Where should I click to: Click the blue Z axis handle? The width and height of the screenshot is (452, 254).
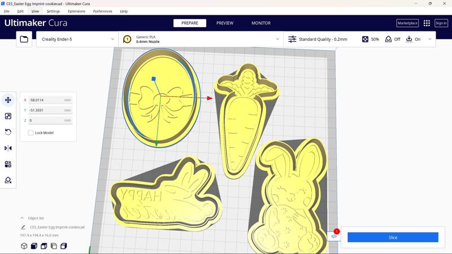pos(154,78)
